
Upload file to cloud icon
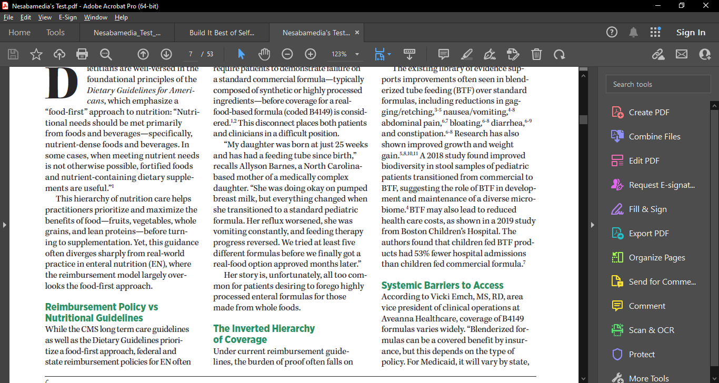coord(59,54)
